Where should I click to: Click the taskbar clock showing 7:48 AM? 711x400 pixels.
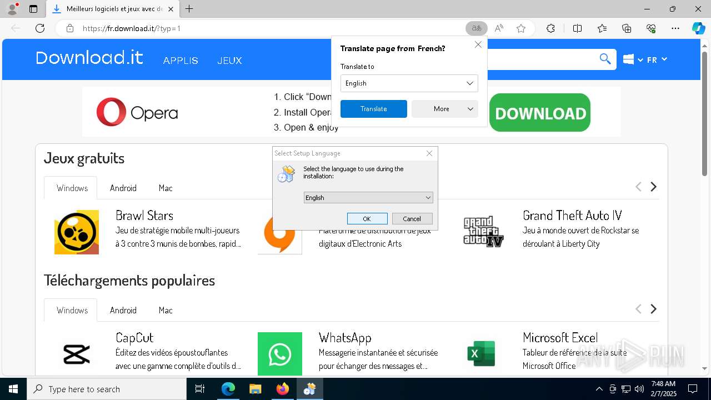pos(663,389)
